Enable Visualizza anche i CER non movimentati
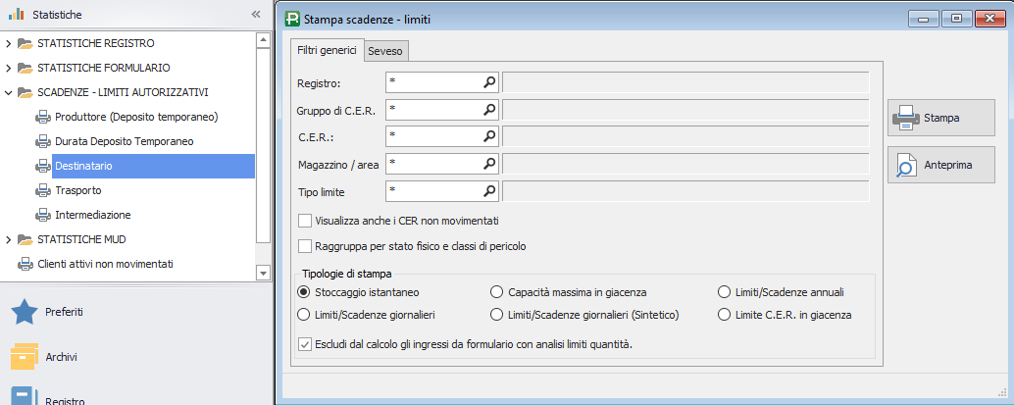 tap(305, 221)
